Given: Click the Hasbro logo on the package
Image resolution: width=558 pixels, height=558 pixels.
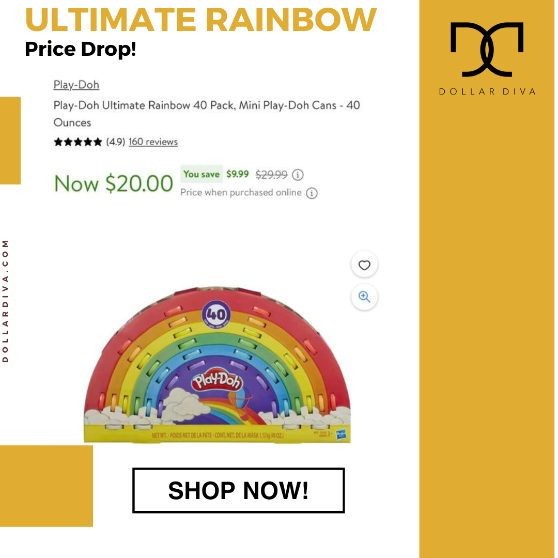Looking at the screenshot, I should coord(341,435).
